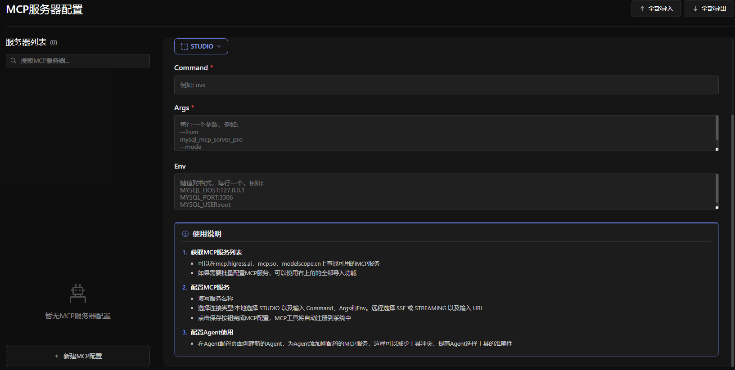Click the down-arrow icon on 全部导出
The height and width of the screenshot is (370, 735).
(x=695, y=9)
